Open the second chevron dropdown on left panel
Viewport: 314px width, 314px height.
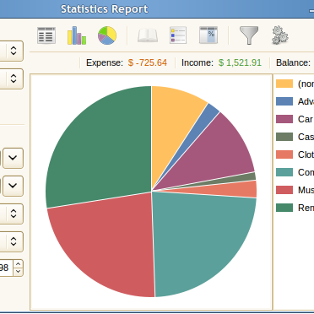(13, 186)
